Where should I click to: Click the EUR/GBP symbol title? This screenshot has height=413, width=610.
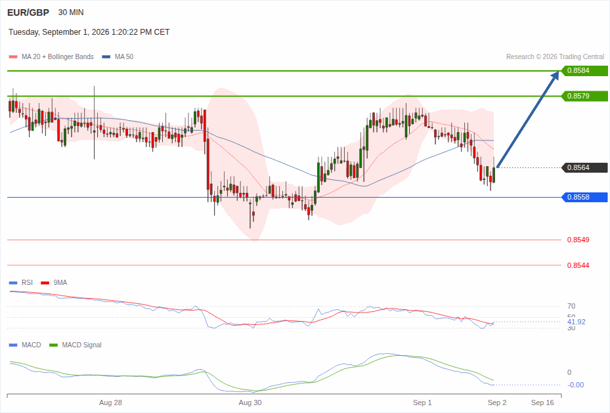(28, 12)
